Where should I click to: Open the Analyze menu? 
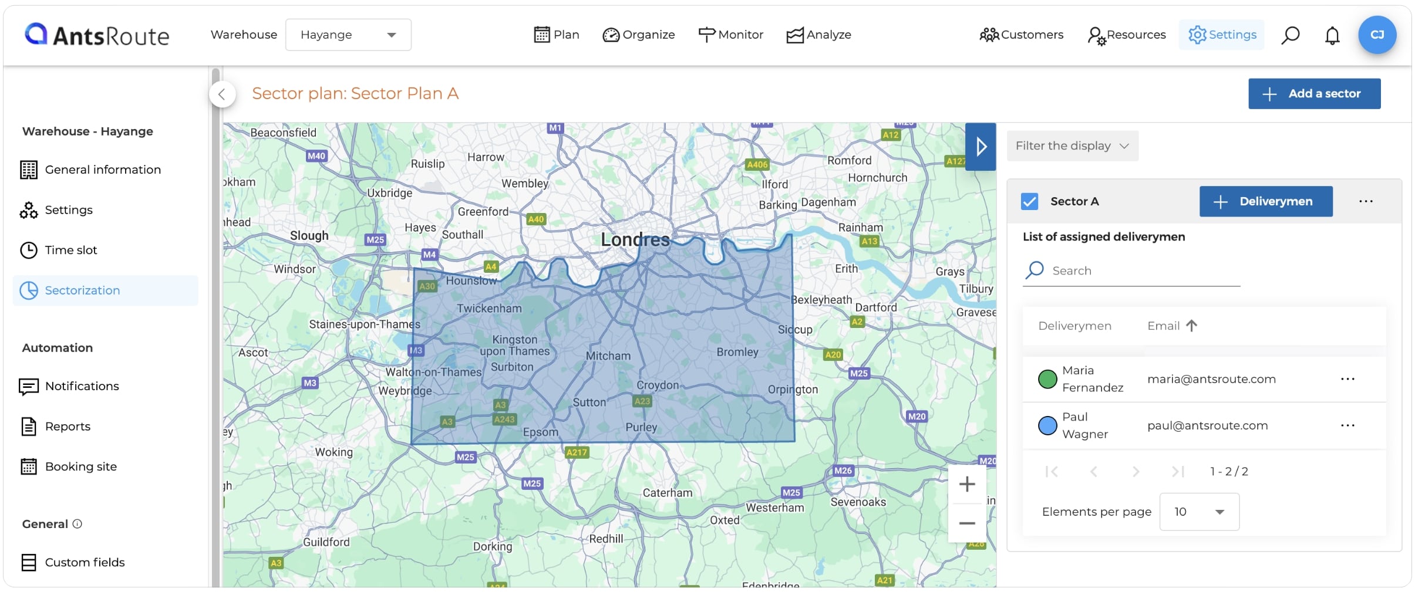[819, 35]
